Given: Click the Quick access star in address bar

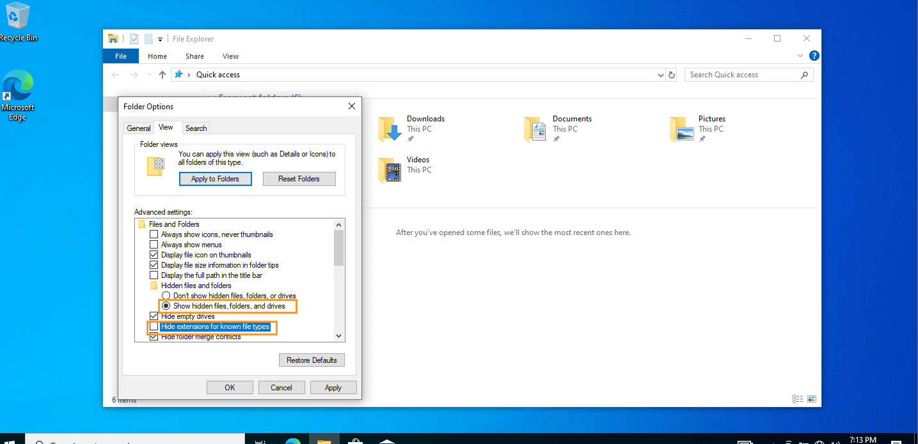Looking at the screenshot, I should point(179,75).
